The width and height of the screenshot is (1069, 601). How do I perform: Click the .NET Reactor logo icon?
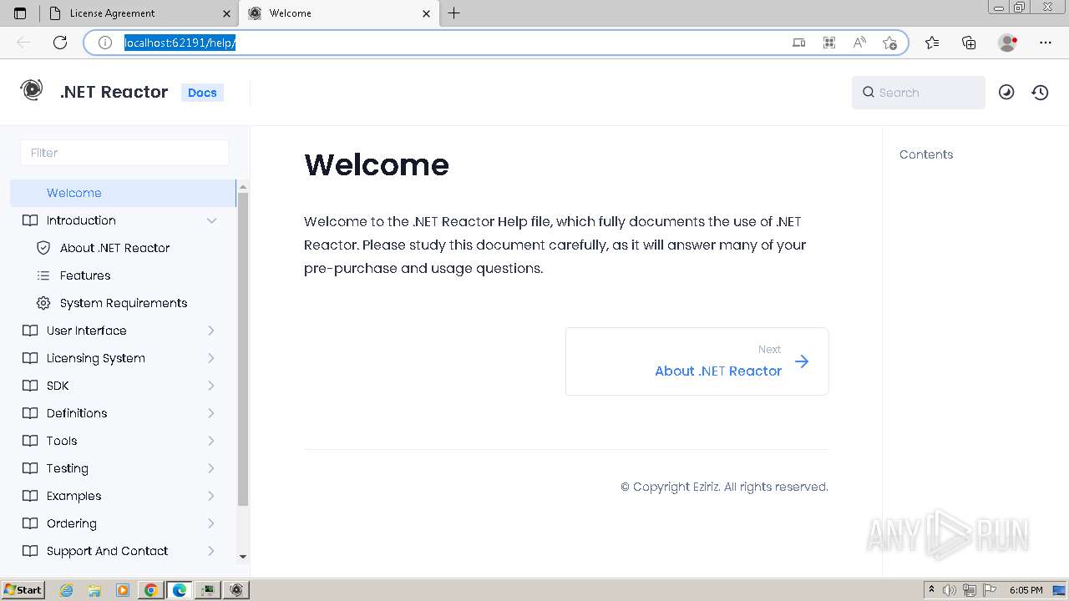click(x=32, y=90)
